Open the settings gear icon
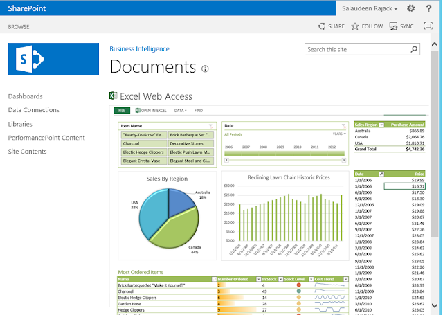The height and width of the screenshot is (315, 443). (x=410, y=8)
